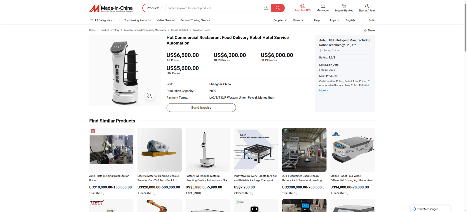Open the Rainbow Robot product thumbnail
This screenshot has height=212, width=467.
(352, 149)
